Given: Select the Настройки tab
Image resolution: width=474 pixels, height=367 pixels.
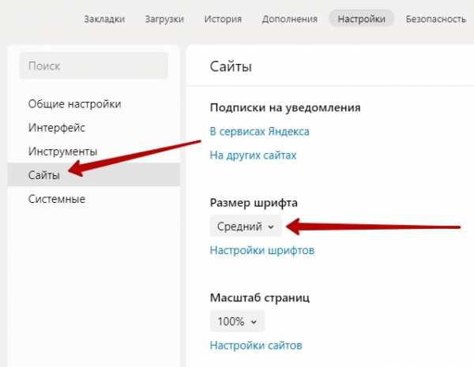Looking at the screenshot, I should coord(361,19).
